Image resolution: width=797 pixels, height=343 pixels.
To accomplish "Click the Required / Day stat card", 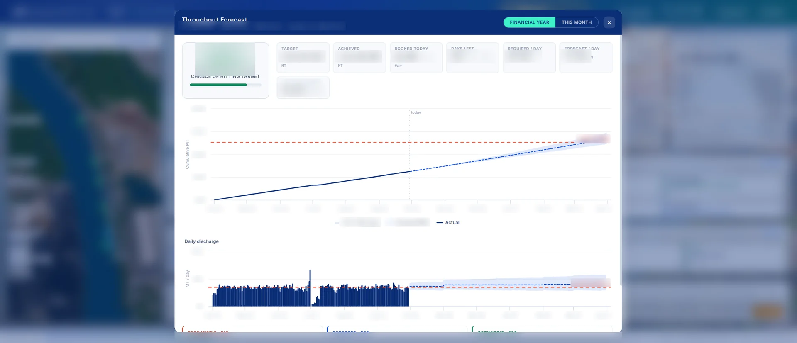I will point(529,58).
